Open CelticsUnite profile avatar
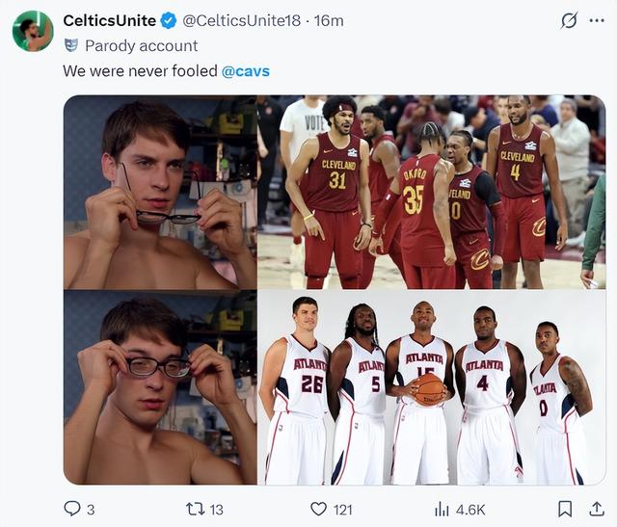This screenshot has height=527, width=617. [33, 31]
